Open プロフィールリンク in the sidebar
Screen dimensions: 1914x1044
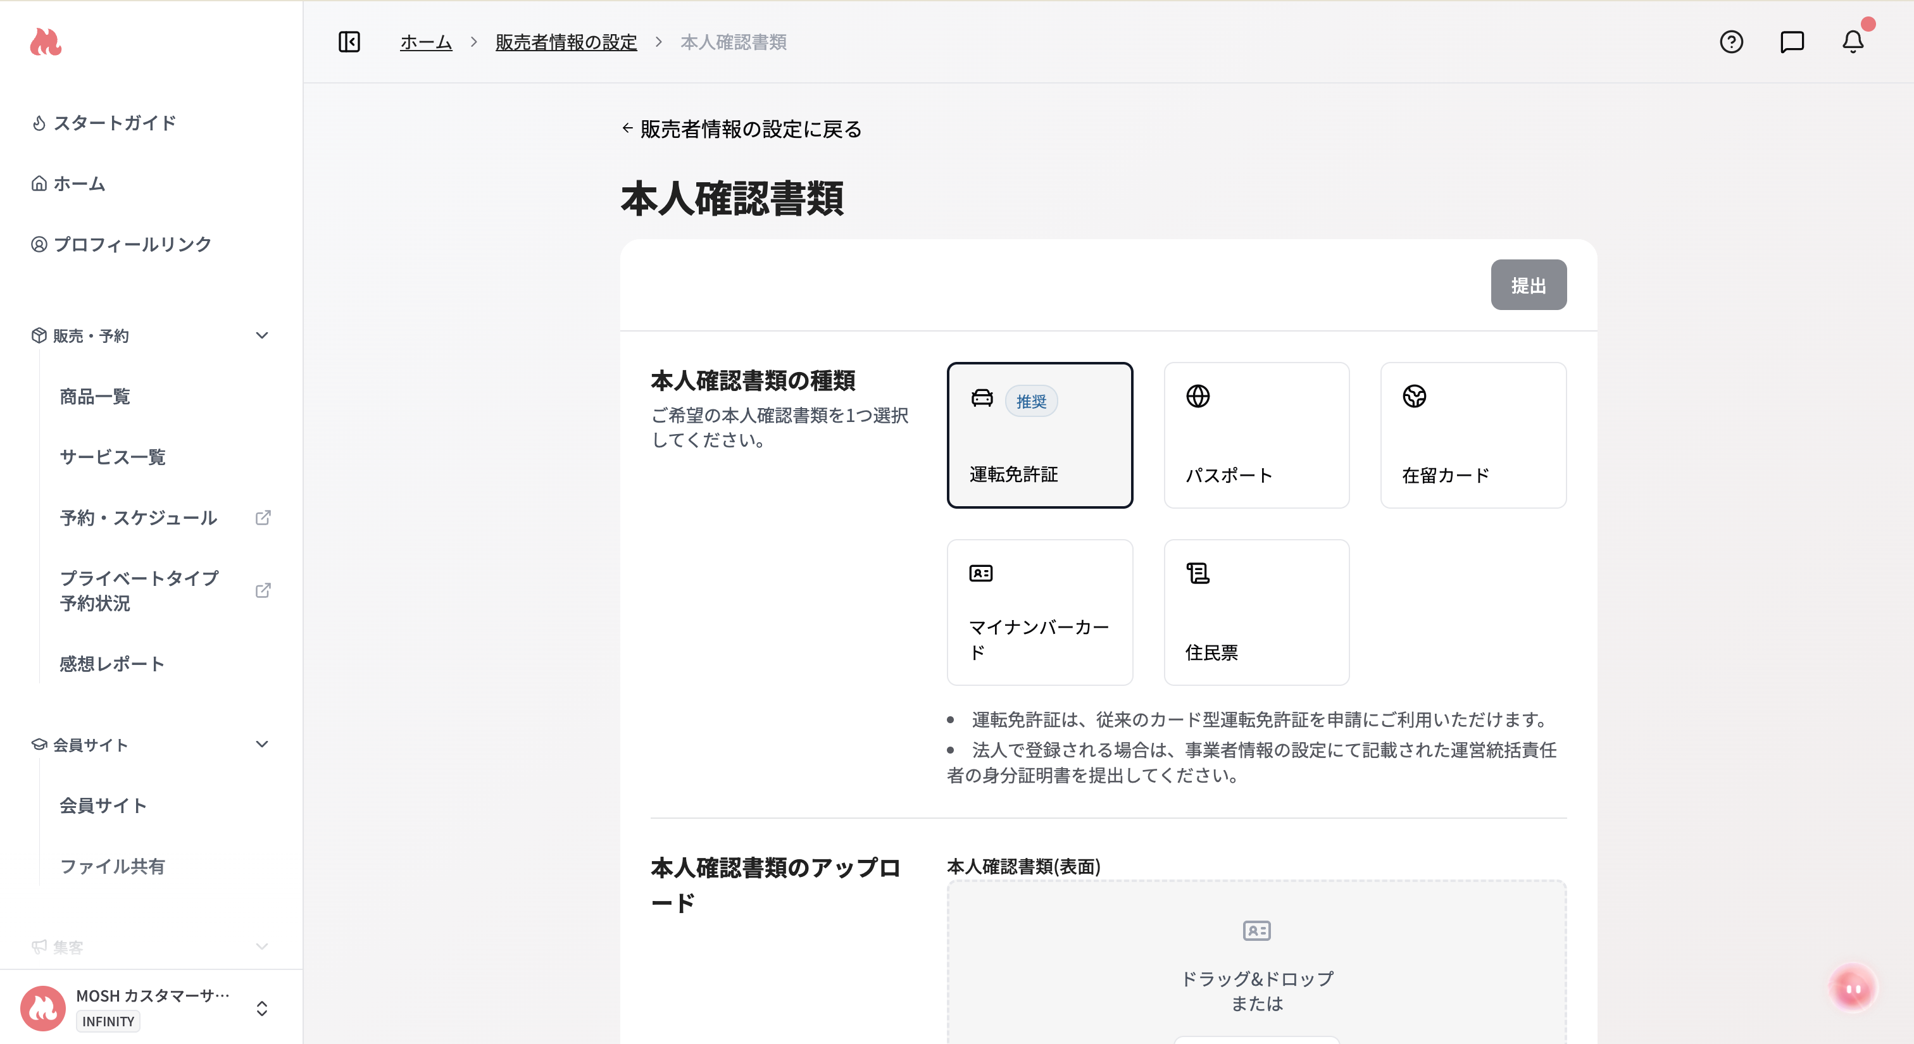coord(122,244)
